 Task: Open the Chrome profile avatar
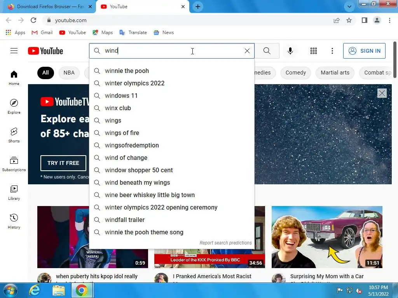click(377, 20)
